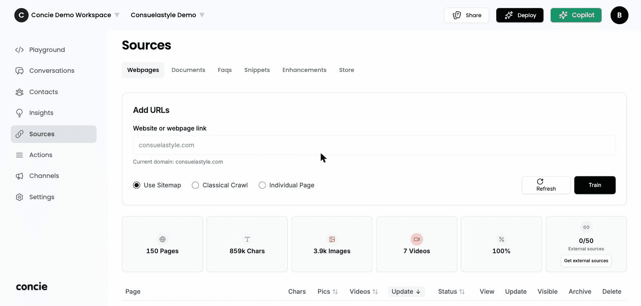Switch to the Enhancements tab
The image size is (641, 306).
(x=305, y=70)
